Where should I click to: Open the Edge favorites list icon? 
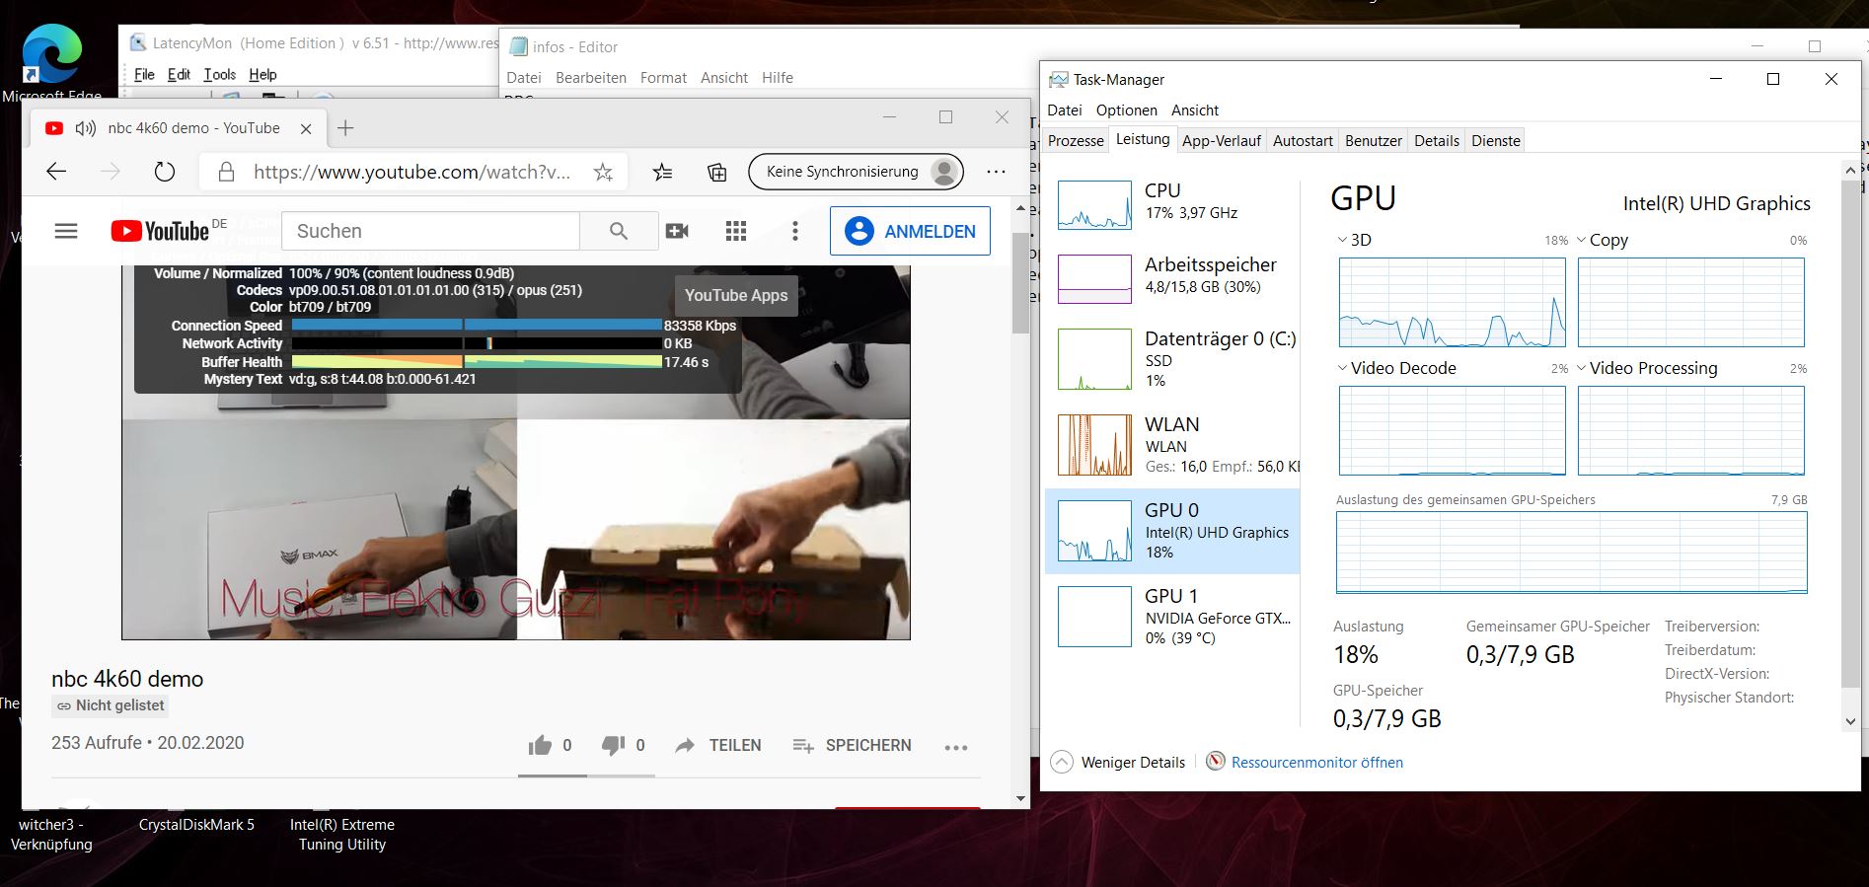pyautogui.click(x=662, y=172)
